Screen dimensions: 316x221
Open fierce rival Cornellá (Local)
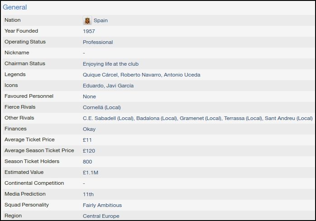click(102, 107)
